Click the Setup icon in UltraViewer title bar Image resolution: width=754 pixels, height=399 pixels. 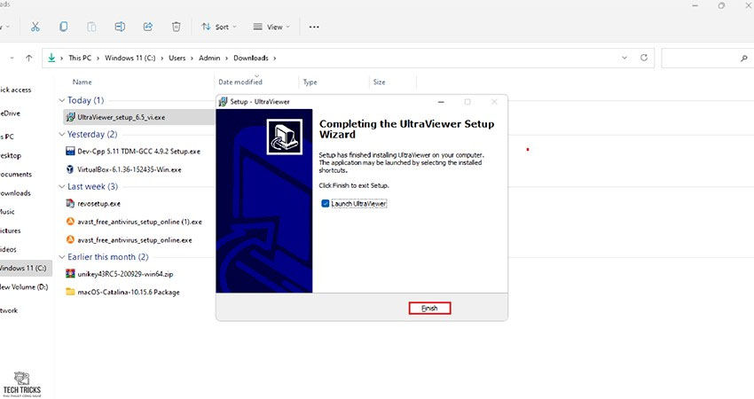coord(223,101)
